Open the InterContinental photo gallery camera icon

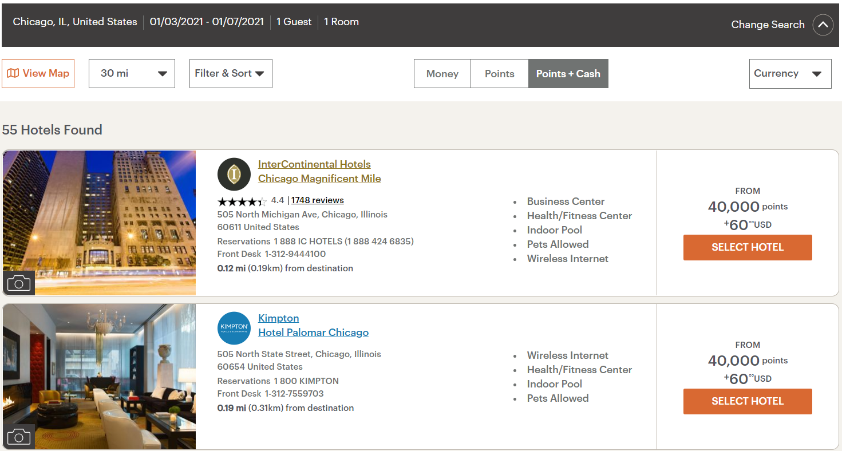click(19, 283)
